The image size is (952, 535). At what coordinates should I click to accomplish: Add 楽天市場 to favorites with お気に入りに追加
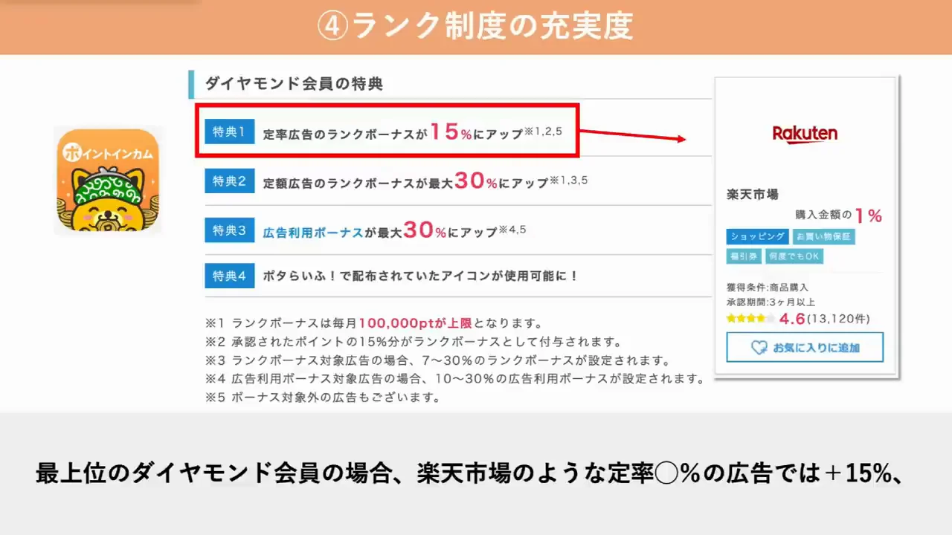805,347
